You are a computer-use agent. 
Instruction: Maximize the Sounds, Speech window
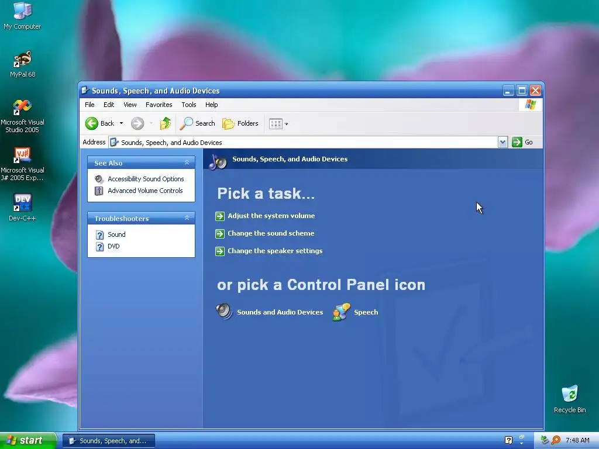522,91
